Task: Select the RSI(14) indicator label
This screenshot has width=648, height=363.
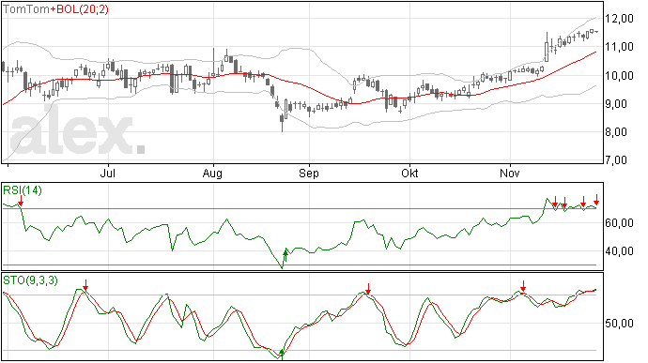Action: point(23,190)
